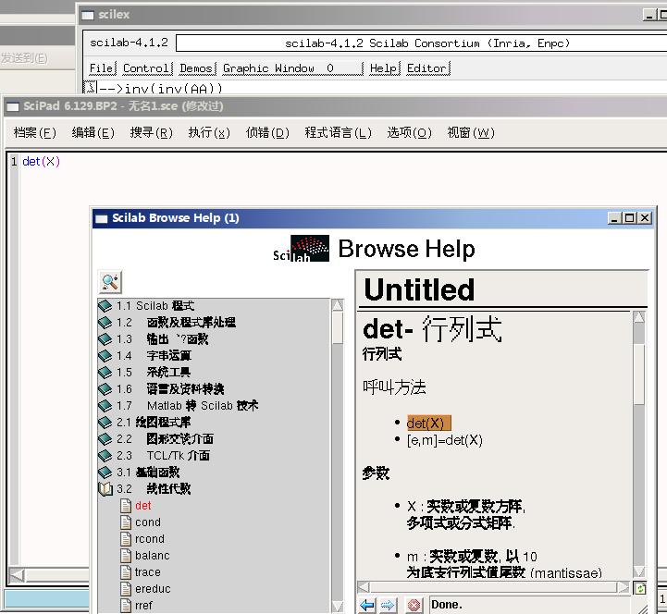
Task: Click the book icon for section 3.1
Action: 105,472
